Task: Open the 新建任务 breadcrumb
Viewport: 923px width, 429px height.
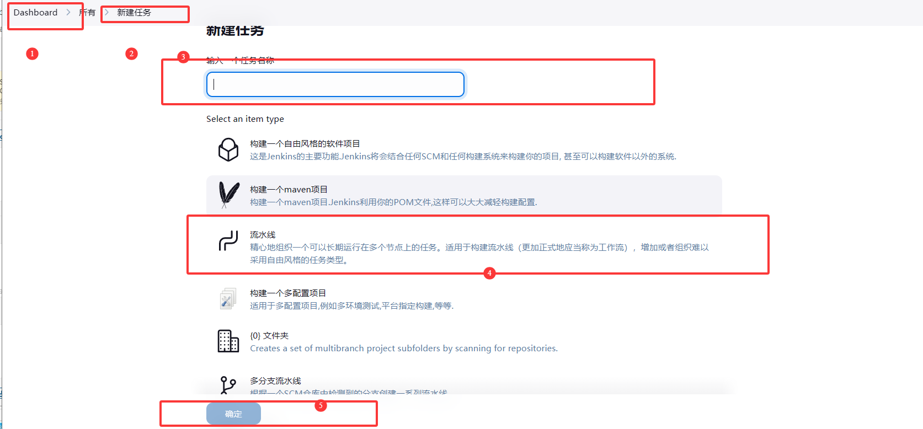Action: (134, 12)
